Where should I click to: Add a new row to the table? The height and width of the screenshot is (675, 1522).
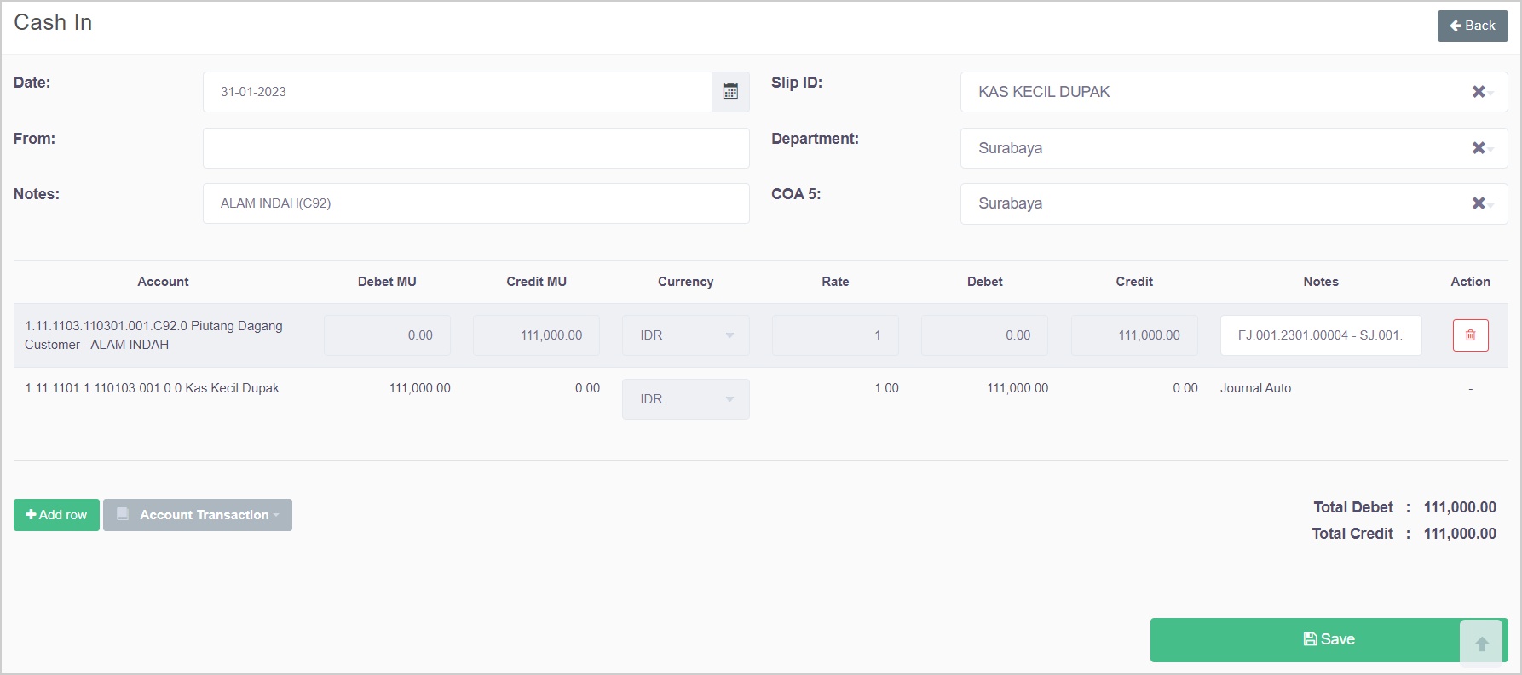[56, 515]
